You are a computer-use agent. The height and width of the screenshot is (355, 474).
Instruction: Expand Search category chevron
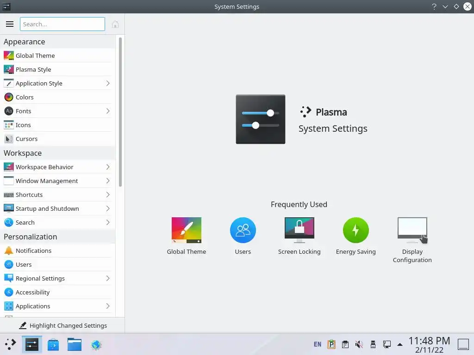tap(108, 222)
